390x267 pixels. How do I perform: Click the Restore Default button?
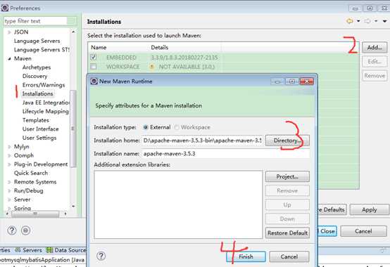coord(287,233)
